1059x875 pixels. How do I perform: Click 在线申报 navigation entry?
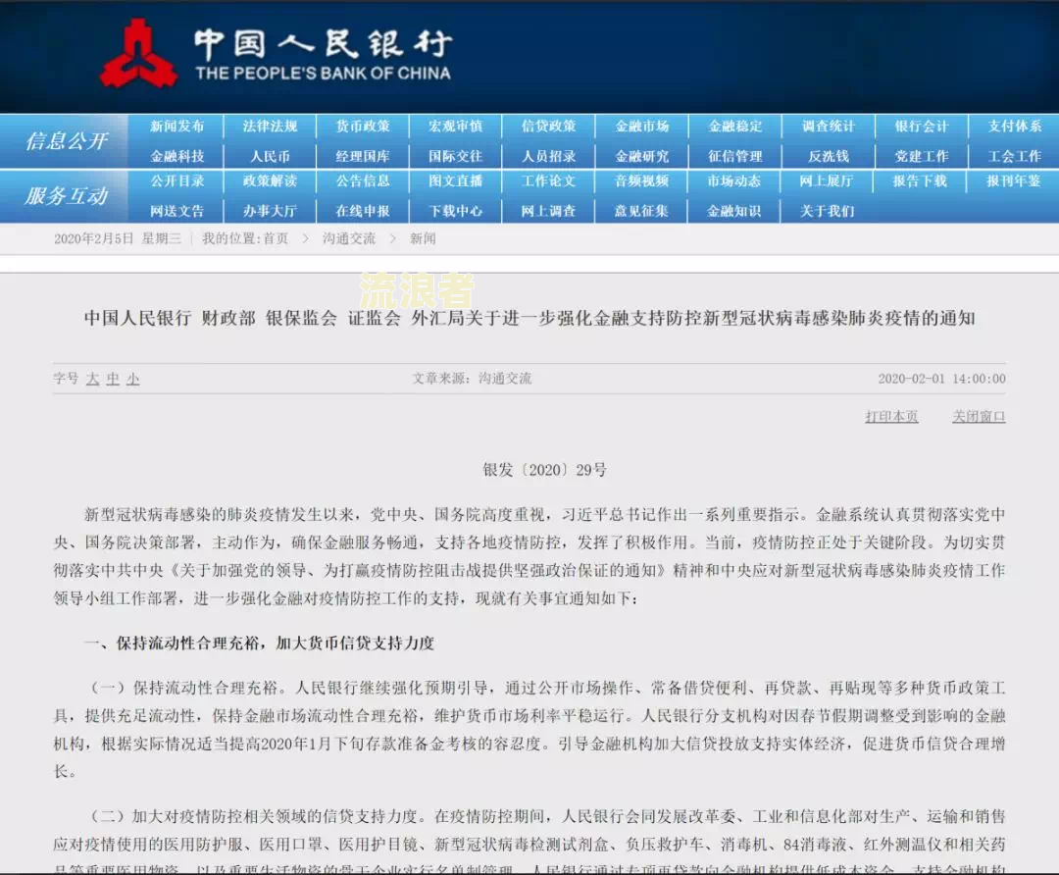363,212
